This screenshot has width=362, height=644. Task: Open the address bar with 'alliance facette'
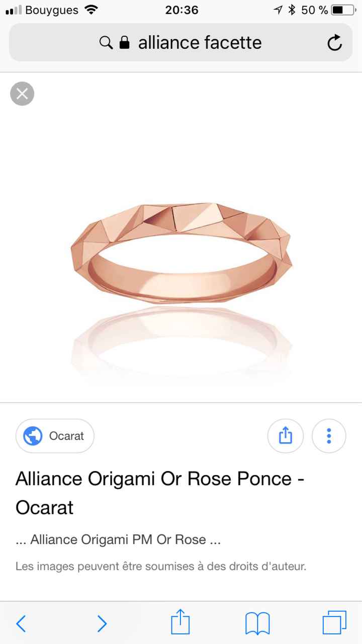(181, 43)
